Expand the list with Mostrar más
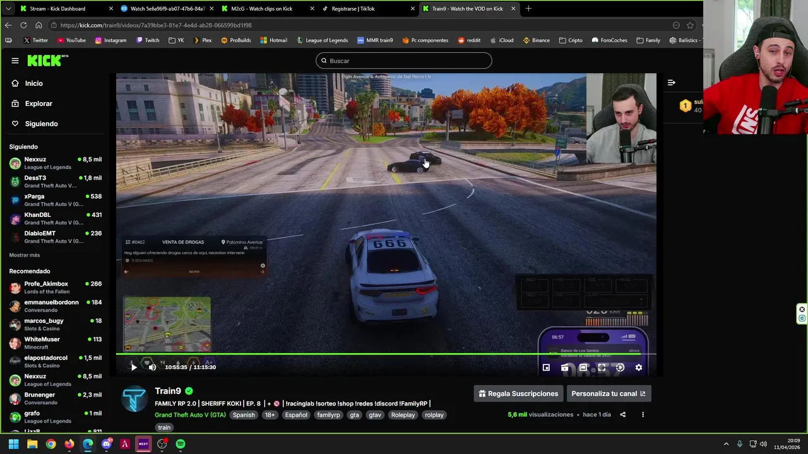This screenshot has width=808, height=454. coord(25,255)
